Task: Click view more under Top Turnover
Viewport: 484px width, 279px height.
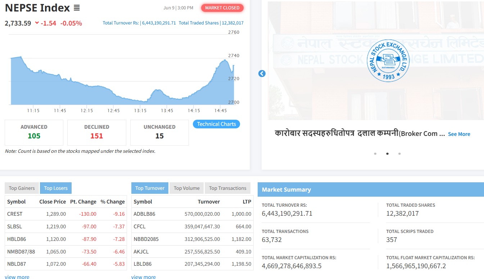Action: (144, 277)
